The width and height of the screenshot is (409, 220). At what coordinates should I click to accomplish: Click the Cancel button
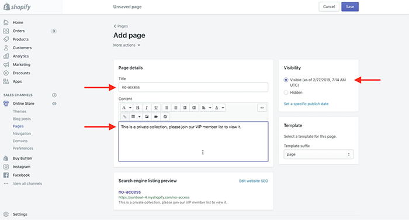click(328, 7)
